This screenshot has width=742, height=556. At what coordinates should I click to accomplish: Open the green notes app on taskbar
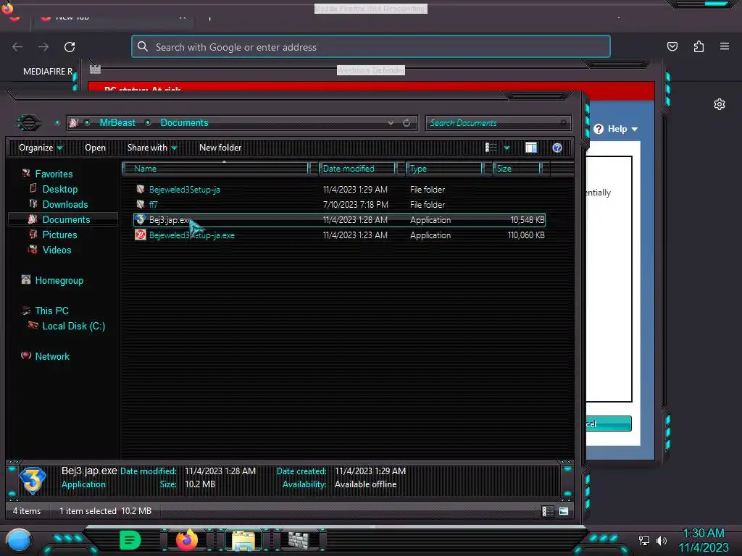tap(130, 540)
